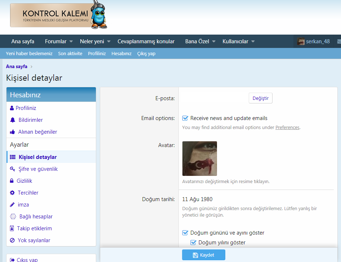Follow the Preferences link
The image size is (341, 262).
click(288, 128)
